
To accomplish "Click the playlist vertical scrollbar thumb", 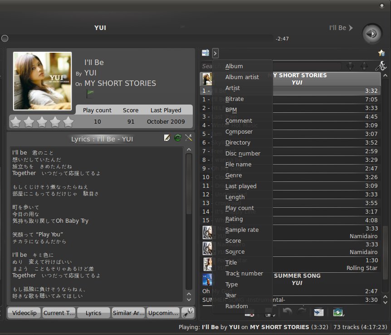I will [385, 252].
